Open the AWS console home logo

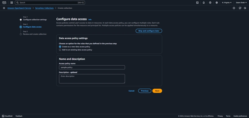pyautogui.click(x=4, y=2)
